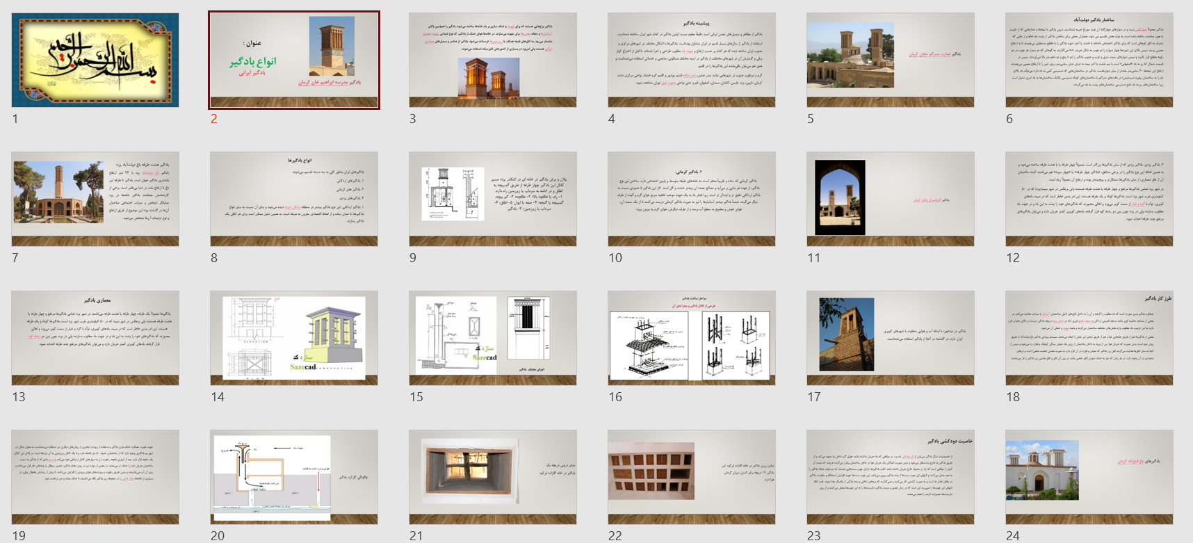Viewport: 1193px width, 543px height.
Task: Choose slide 16 titled مراحل ساخت بادگیر
Action: (x=692, y=338)
